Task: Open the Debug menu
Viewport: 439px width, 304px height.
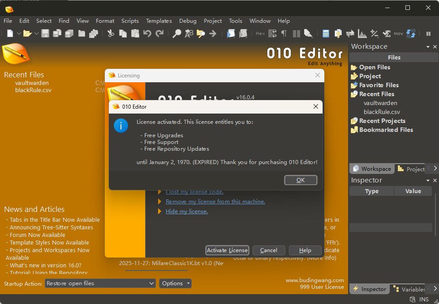Action: 188,21
